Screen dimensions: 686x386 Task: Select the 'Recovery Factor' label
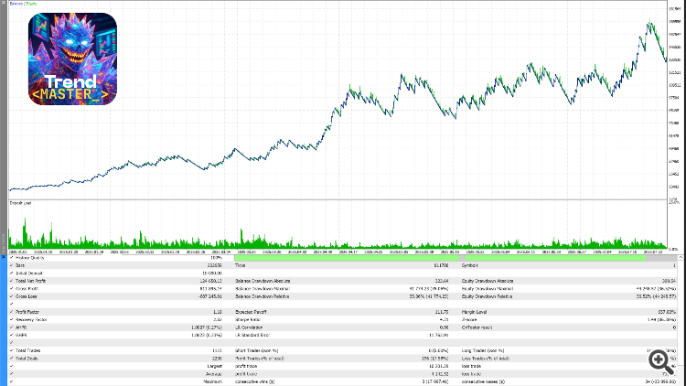click(x=31, y=319)
